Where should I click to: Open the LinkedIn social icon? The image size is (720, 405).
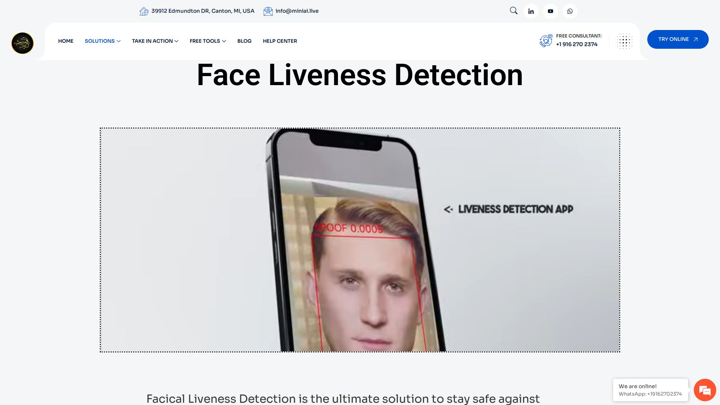click(x=531, y=11)
